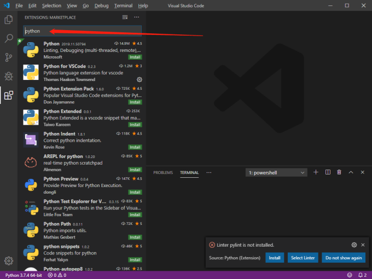This screenshot has height=279, width=372.
Task: Open the Source Control view
Action: 9,57
